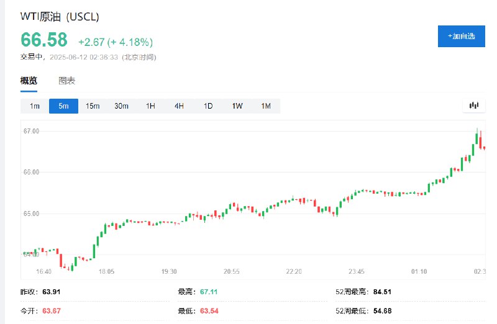Select the 4H interval
The width and height of the screenshot is (497, 324).
coord(179,106)
